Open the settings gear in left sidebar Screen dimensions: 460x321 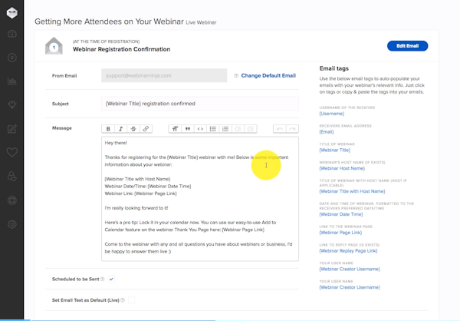[12, 224]
